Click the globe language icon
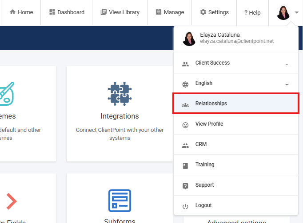The height and width of the screenshot is (223, 303). coord(185,84)
